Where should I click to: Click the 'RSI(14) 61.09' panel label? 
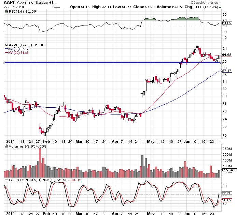pos(23,12)
